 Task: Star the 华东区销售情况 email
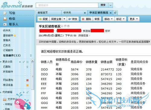click(62, 26)
